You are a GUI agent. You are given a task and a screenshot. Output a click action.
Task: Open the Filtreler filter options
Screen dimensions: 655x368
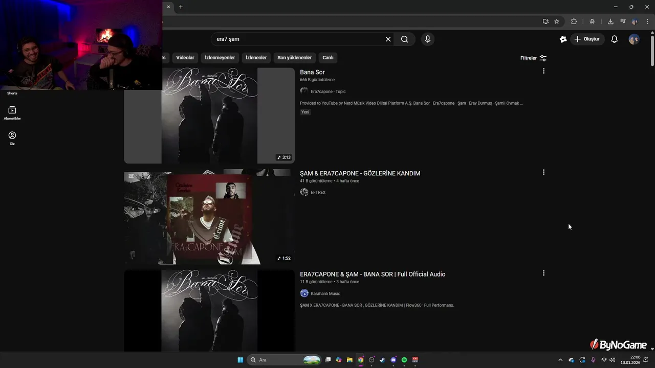pyautogui.click(x=533, y=58)
